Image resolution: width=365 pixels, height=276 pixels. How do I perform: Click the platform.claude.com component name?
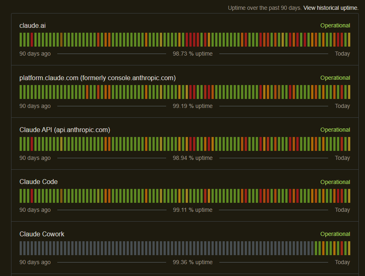coord(97,78)
